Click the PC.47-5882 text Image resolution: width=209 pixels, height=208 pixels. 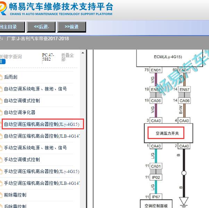point(48,57)
